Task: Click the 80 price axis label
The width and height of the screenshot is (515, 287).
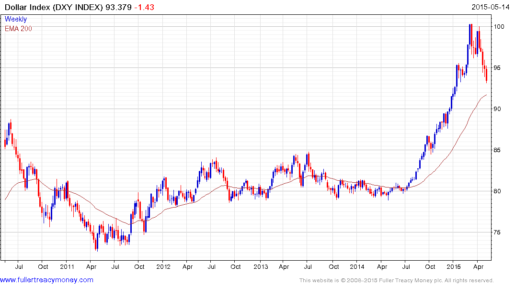Action: click(x=497, y=191)
